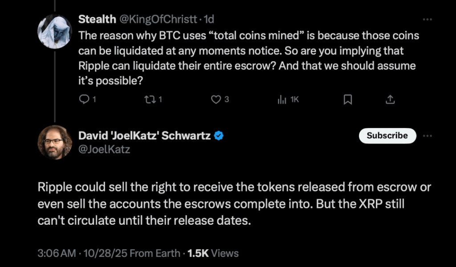Open the 1.5K Views count

(x=213, y=253)
